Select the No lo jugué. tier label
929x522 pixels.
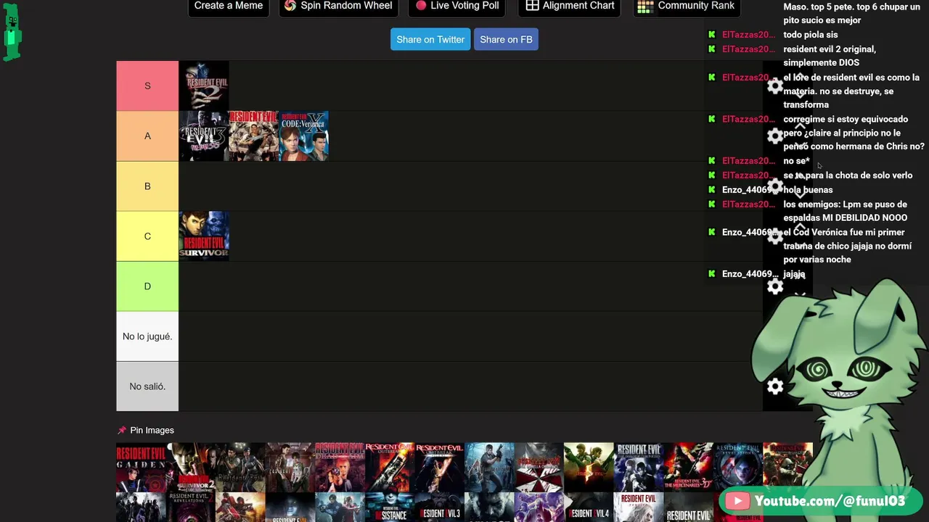point(147,336)
